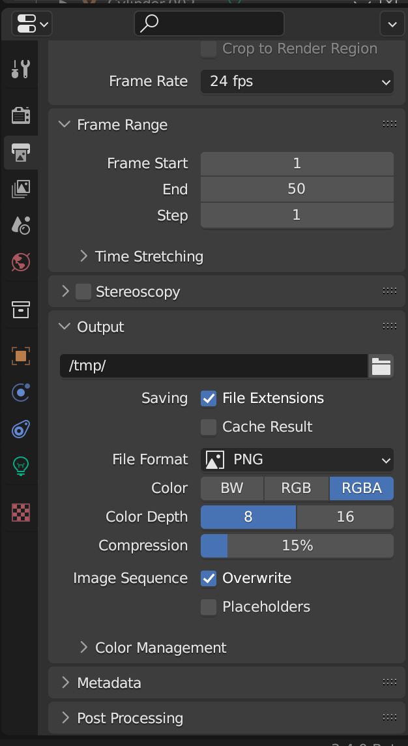408x746 pixels.
Task: Collapse the Output panel
Action: [x=64, y=327]
